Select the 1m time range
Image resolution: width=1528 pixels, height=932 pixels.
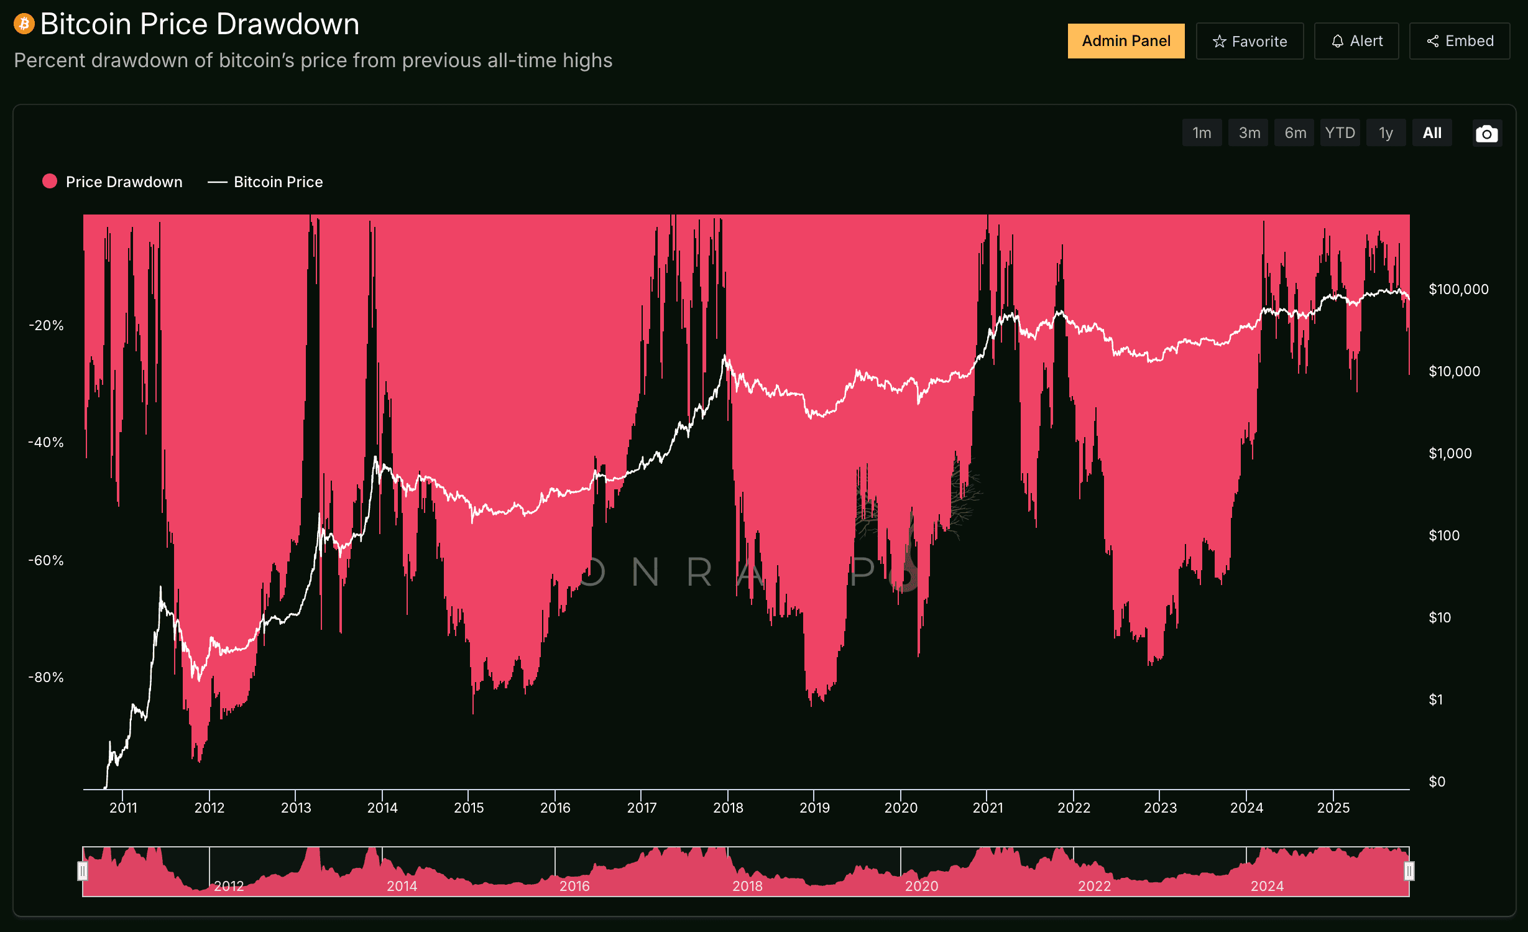point(1201,133)
